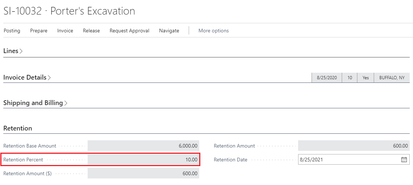The image size is (413, 185).
Task: Click the 8/25/2020 summary value
Action: (x=327, y=78)
